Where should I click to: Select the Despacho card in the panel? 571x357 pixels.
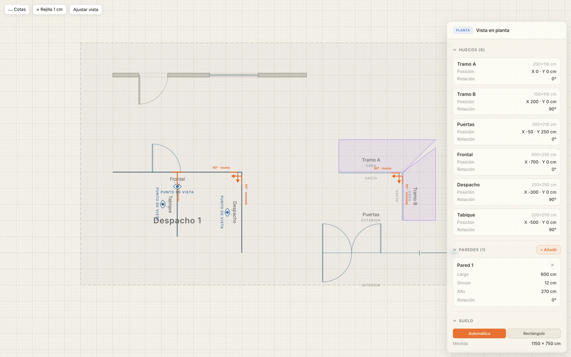pyautogui.click(x=506, y=192)
